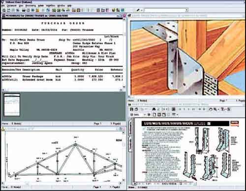The width and height of the screenshot is (246, 191).
Task: Open the Document menu
Action: (12, 6)
